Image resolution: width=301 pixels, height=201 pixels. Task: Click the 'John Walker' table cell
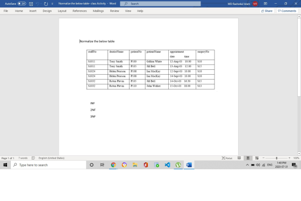coord(157,86)
